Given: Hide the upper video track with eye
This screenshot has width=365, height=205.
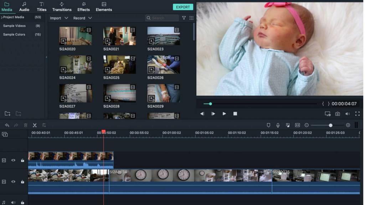Looking at the screenshot, I should (x=13, y=160).
